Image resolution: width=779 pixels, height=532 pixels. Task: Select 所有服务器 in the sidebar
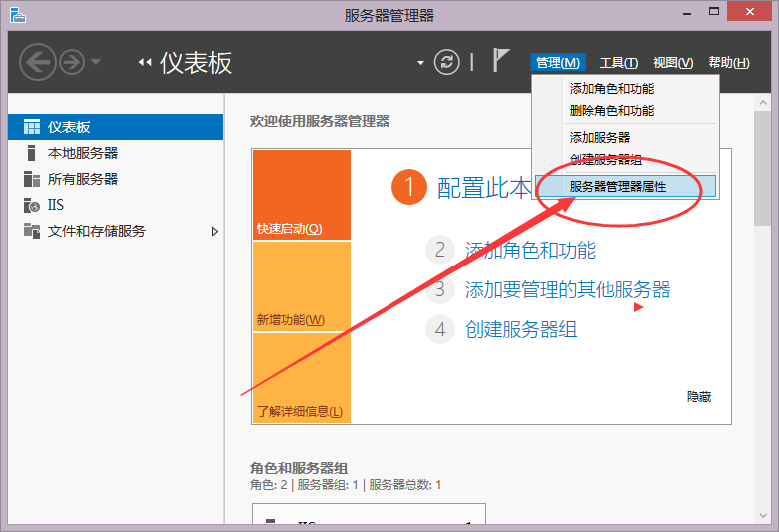coord(115,179)
